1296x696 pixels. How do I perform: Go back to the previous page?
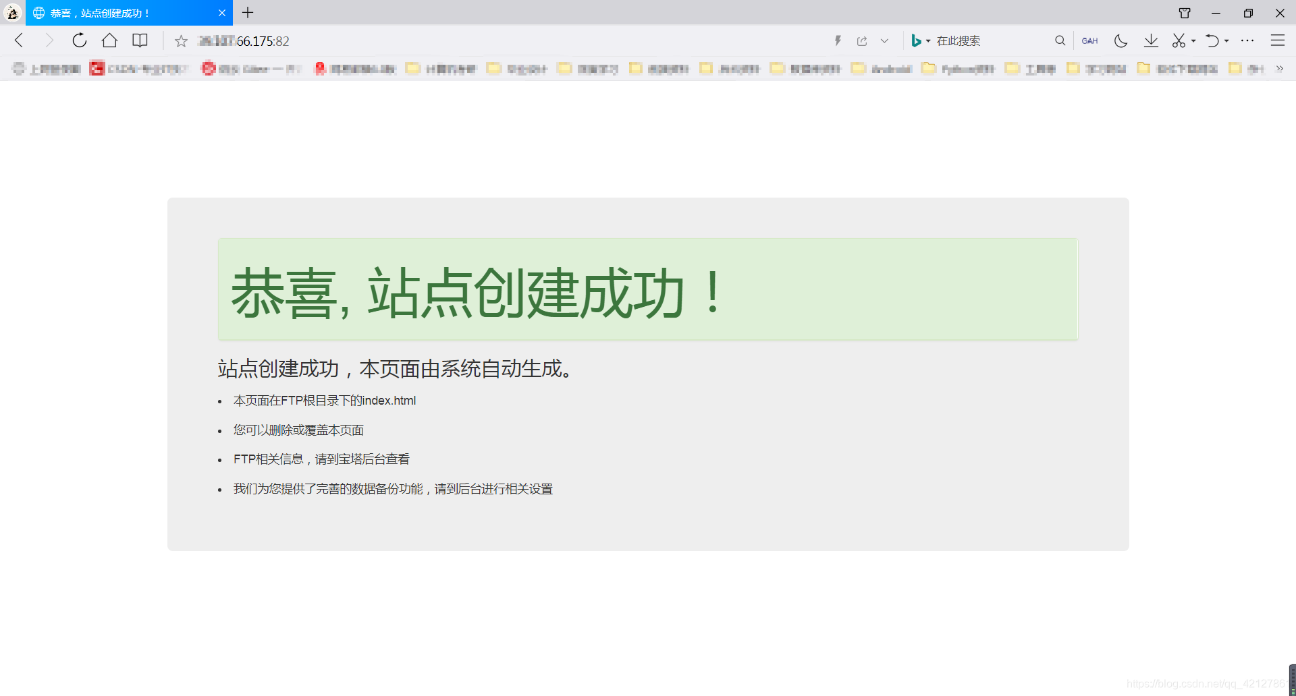tap(20, 40)
